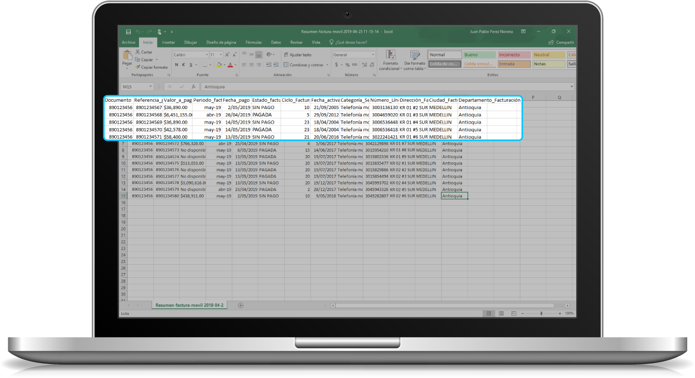Viewport: 695px width, 378px height.
Task: Align text right icon
Action: 258,65
